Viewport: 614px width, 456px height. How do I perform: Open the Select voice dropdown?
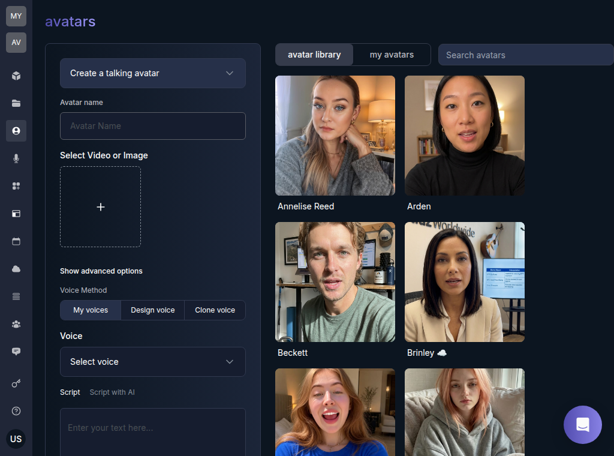tap(153, 362)
